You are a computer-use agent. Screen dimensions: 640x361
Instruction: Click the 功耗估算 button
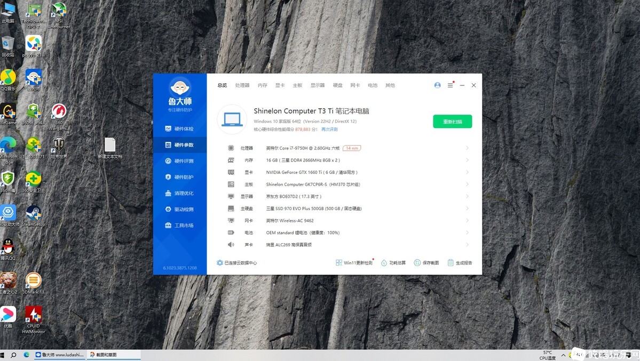(x=393, y=263)
